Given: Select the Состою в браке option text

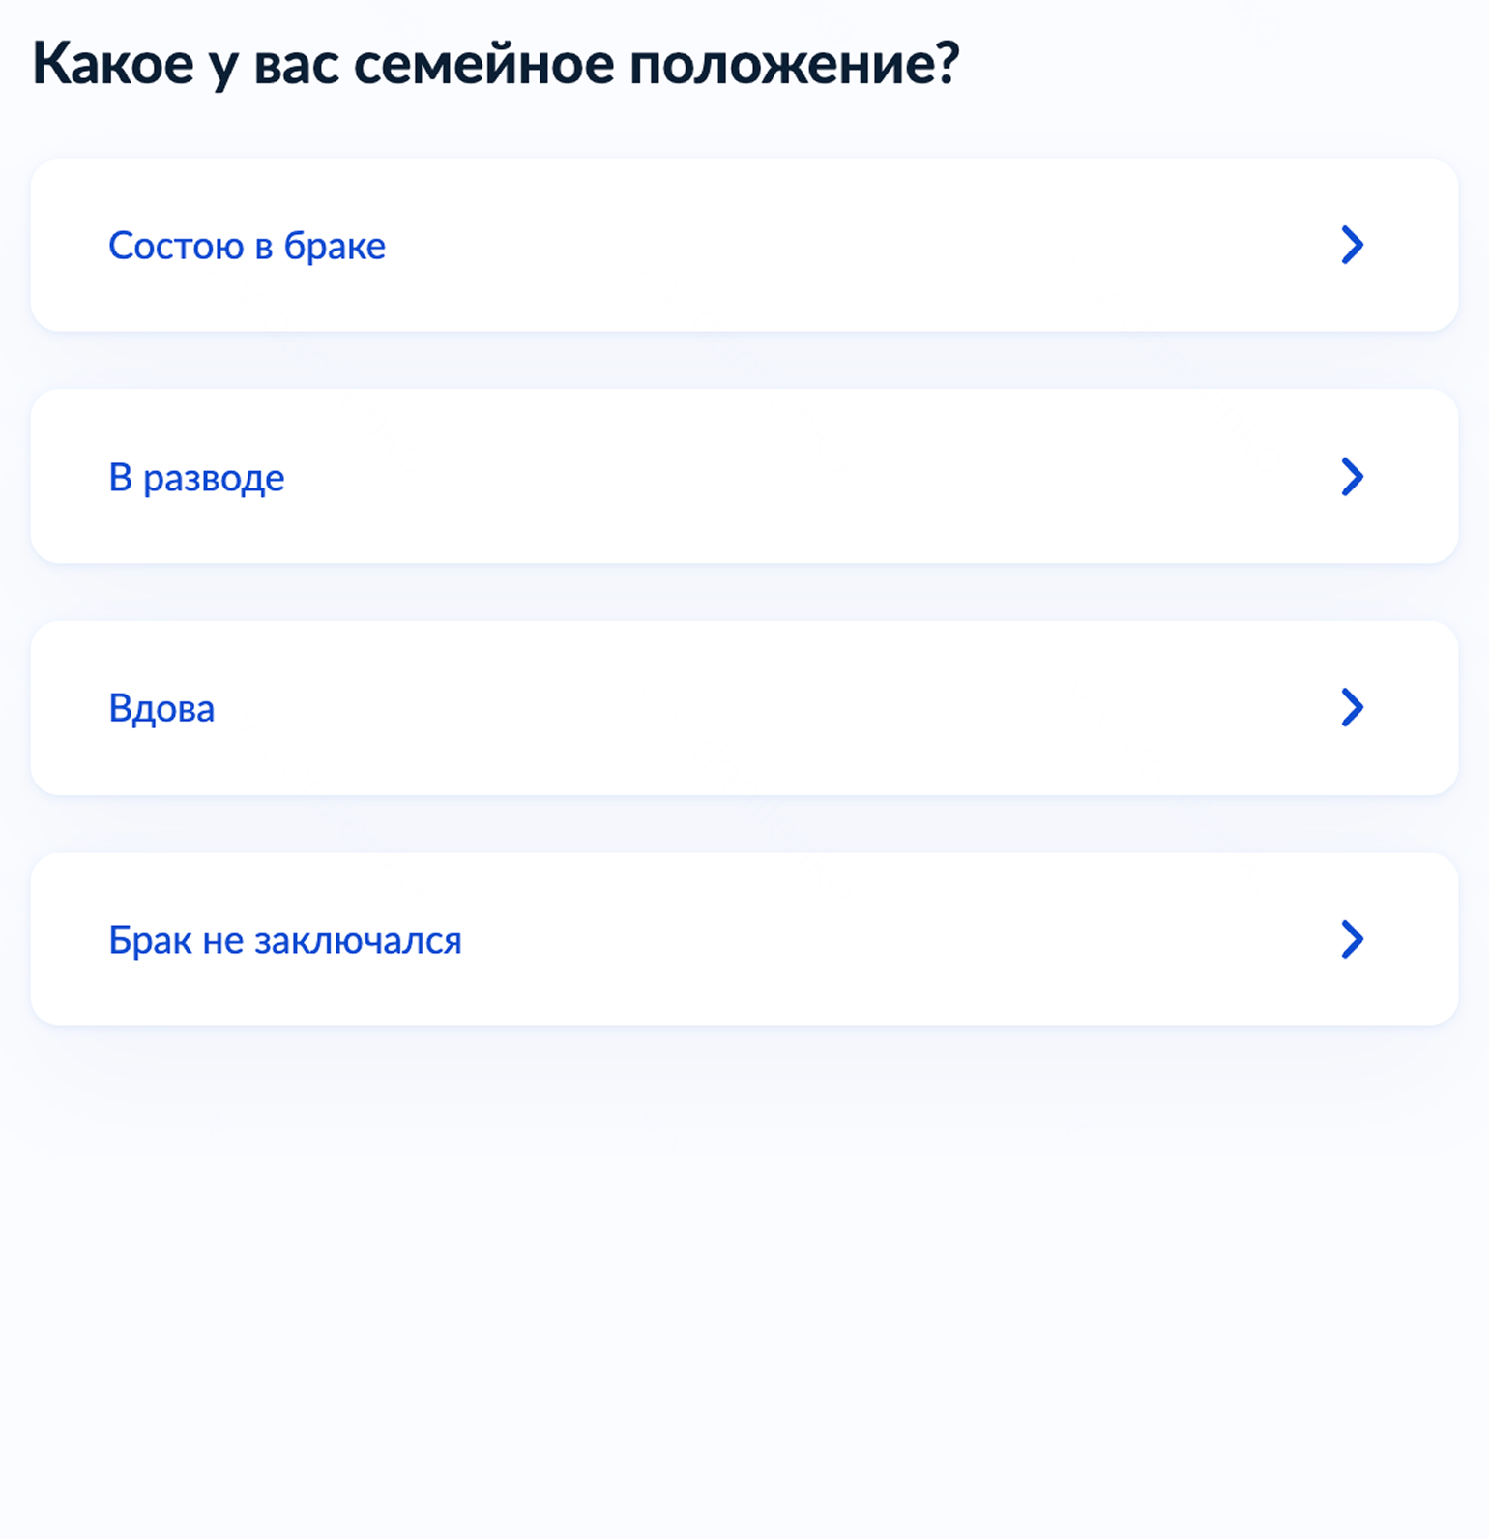Looking at the screenshot, I should (x=247, y=246).
